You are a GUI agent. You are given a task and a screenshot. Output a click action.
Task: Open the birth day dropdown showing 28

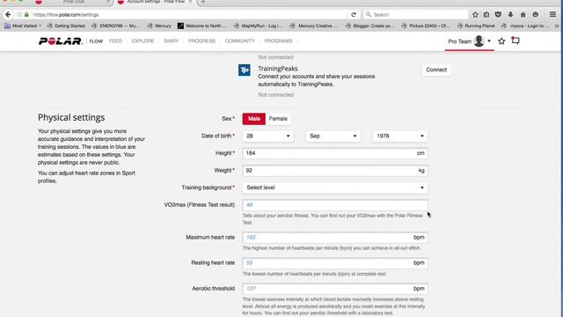point(268,136)
